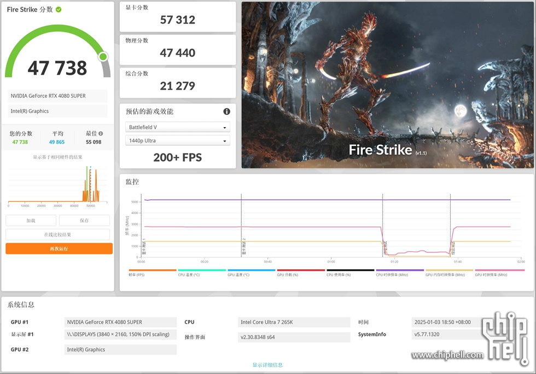Click the 显卡分数 57 312 card
The image size is (536, 374).
(x=178, y=17)
